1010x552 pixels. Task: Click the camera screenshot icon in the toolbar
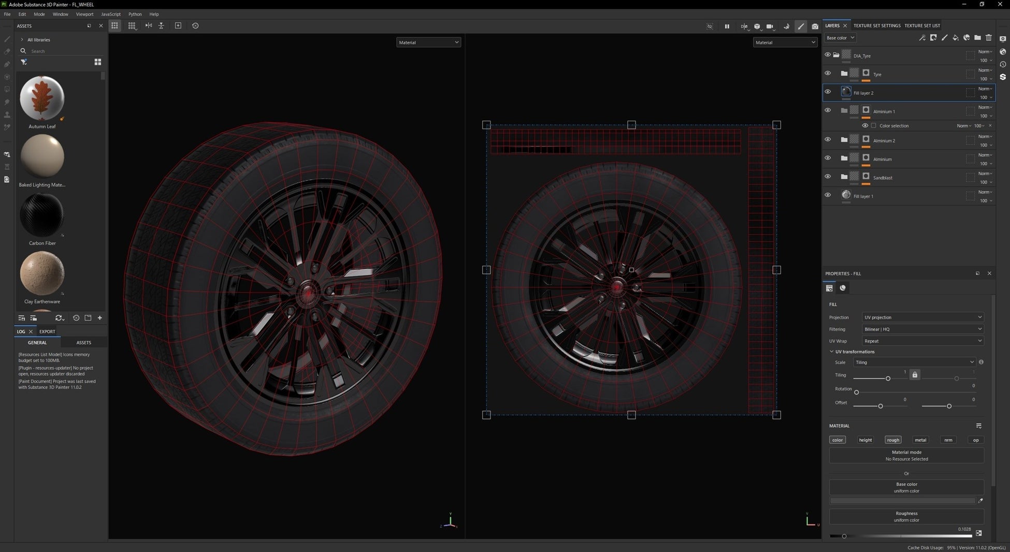[x=815, y=26]
